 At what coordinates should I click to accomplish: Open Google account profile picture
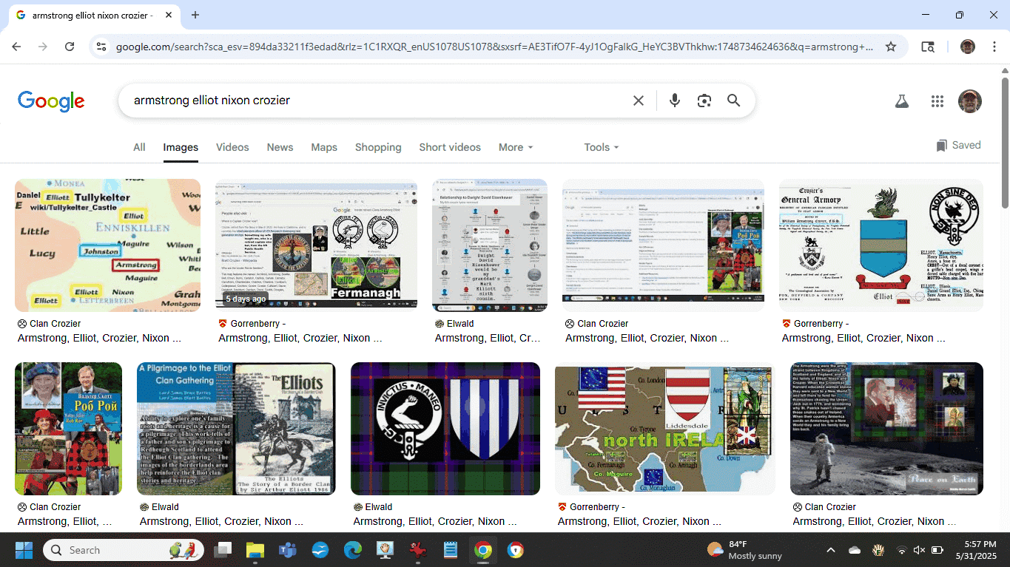(x=969, y=101)
